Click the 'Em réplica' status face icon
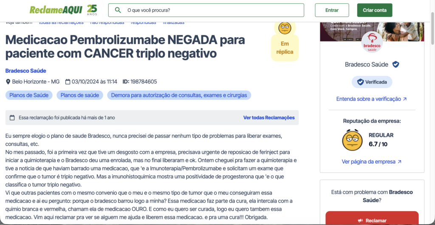435x225 pixels. (x=285, y=28)
